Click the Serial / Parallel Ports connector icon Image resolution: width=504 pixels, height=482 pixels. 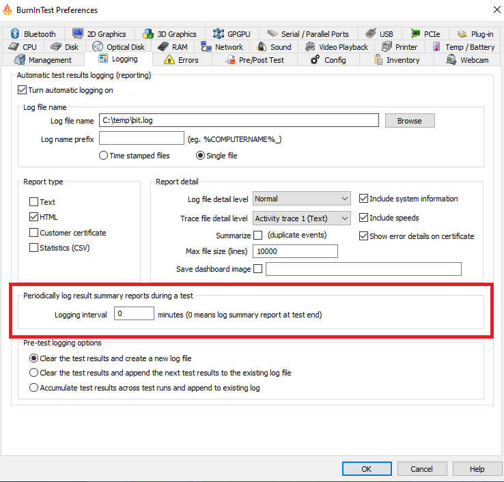pos(272,33)
